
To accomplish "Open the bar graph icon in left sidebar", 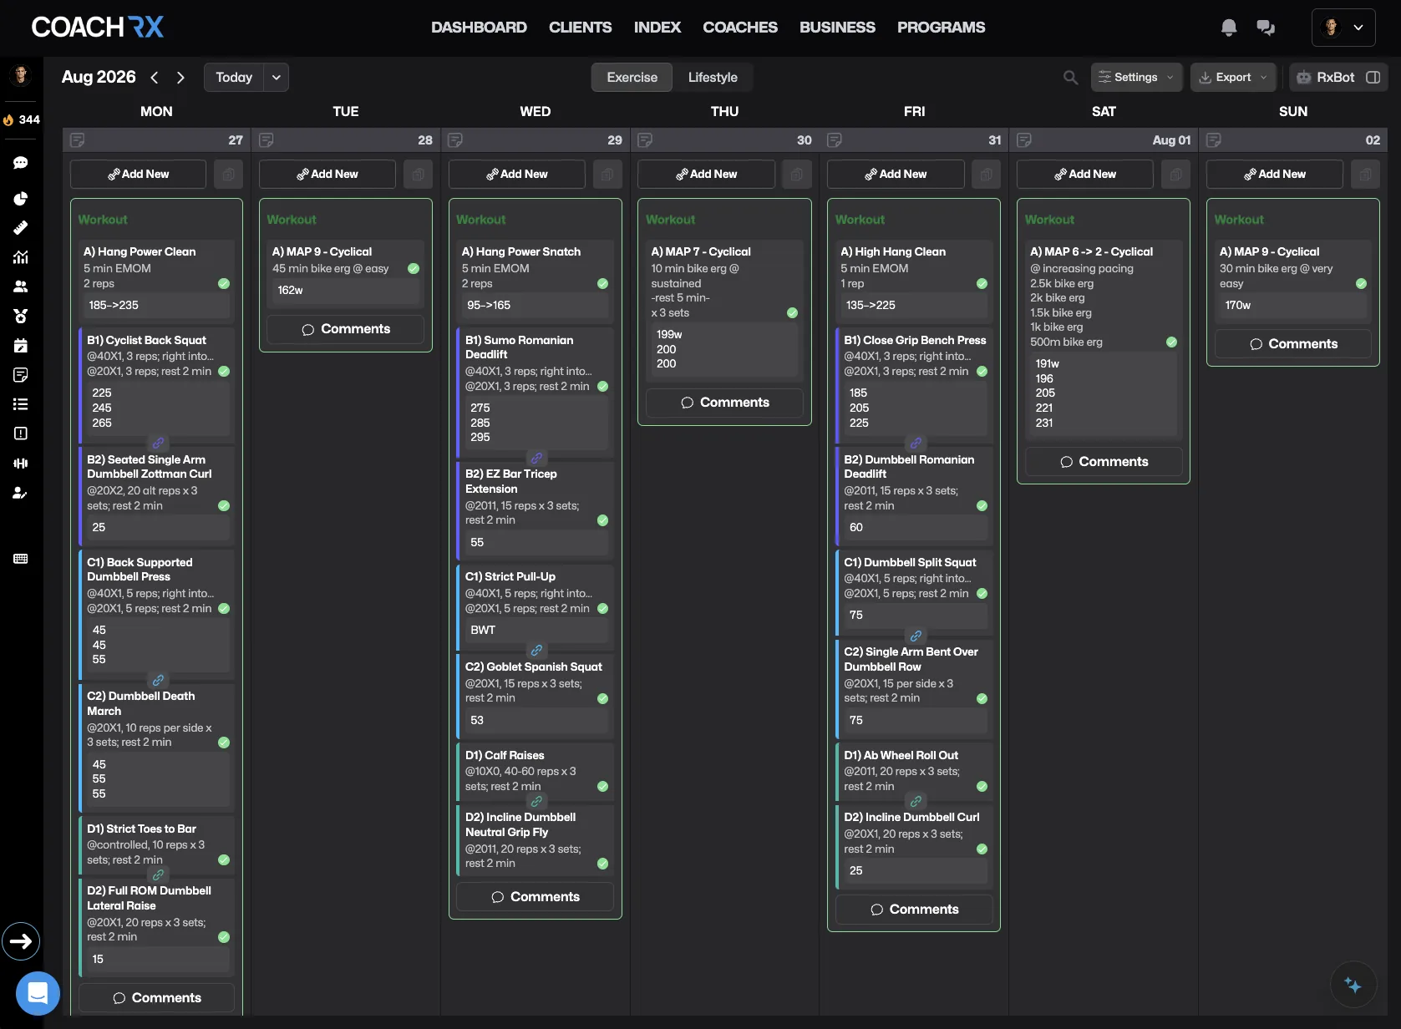I will 21,257.
